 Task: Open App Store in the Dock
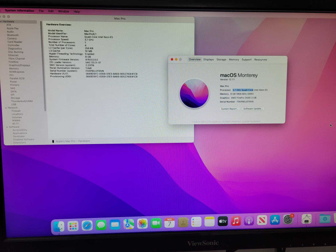tap(275, 220)
